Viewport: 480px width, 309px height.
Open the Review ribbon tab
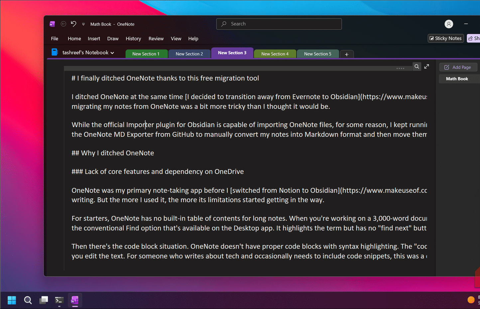(156, 39)
